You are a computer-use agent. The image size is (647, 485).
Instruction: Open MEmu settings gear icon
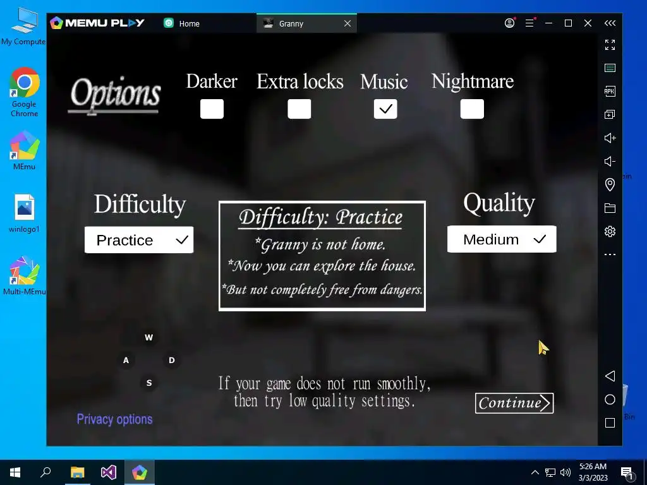coord(610,231)
